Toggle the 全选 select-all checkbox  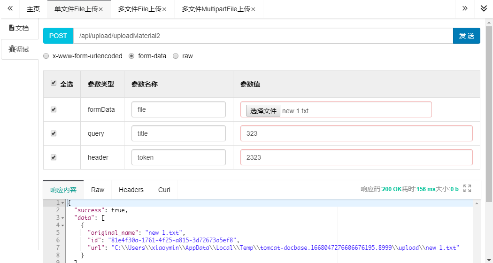[x=54, y=83]
